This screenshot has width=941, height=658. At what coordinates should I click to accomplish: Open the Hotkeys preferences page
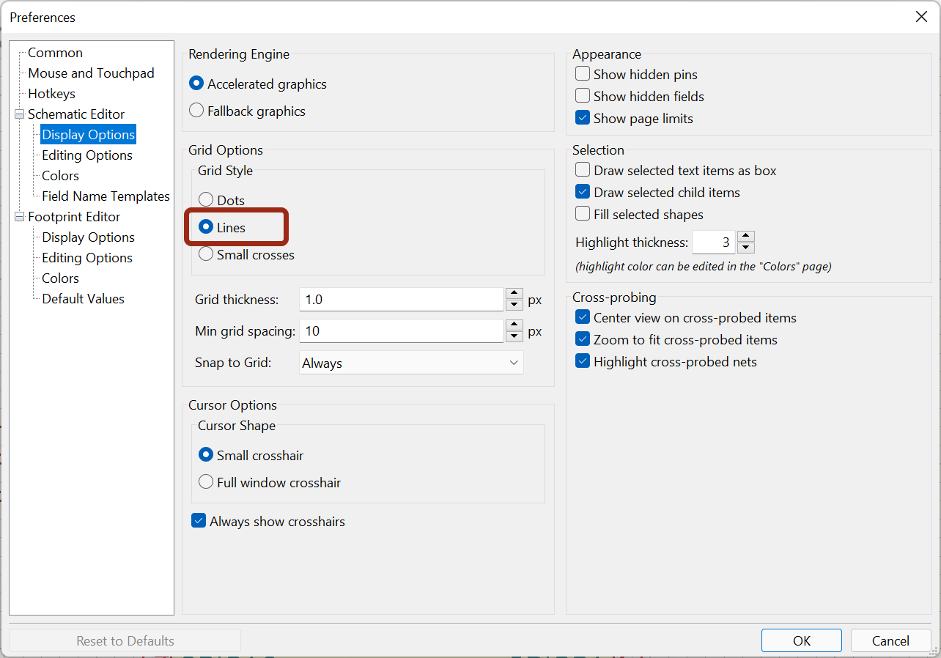(x=51, y=94)
